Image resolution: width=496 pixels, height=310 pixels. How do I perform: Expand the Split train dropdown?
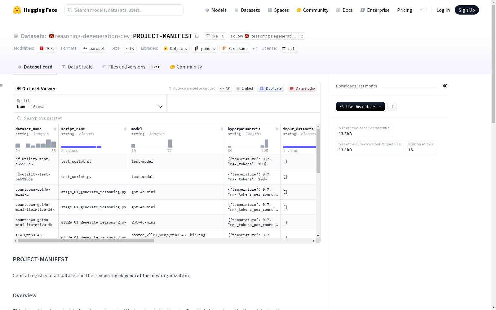click(x=90, y=104)
